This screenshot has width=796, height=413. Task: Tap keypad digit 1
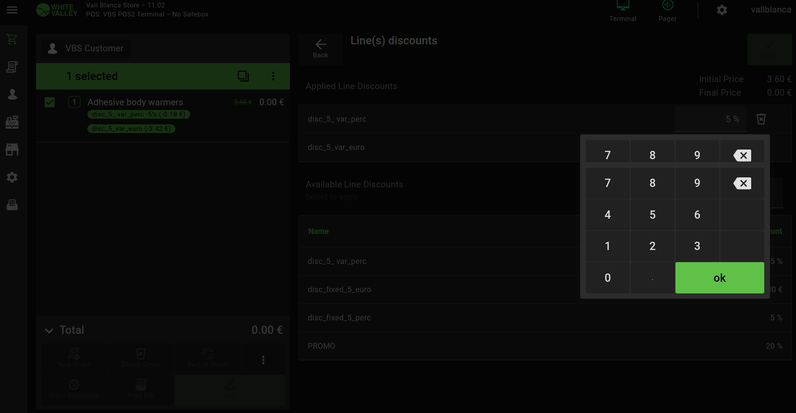(608, 246)
